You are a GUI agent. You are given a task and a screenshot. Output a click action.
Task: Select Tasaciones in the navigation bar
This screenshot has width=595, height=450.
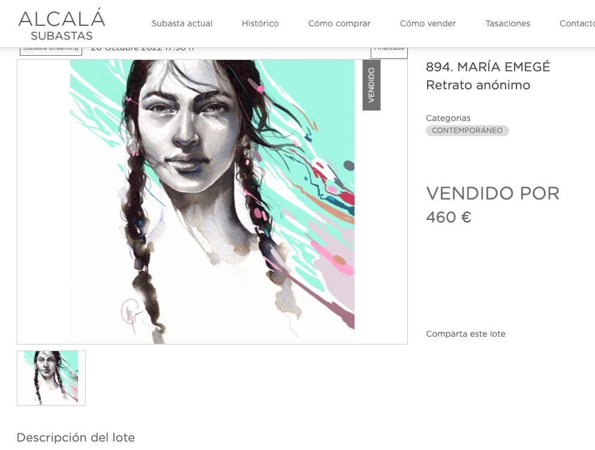[507, 23]
